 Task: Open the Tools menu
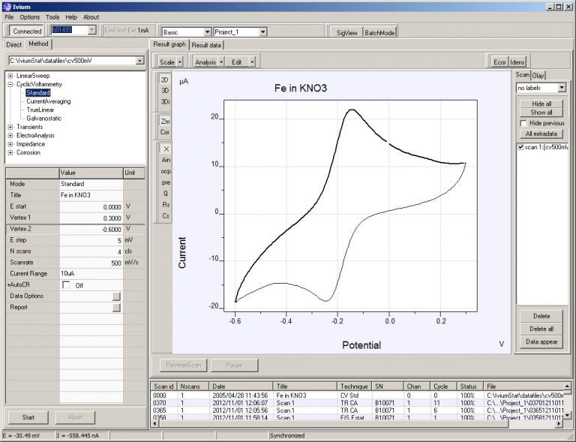(x=52, y=17)
